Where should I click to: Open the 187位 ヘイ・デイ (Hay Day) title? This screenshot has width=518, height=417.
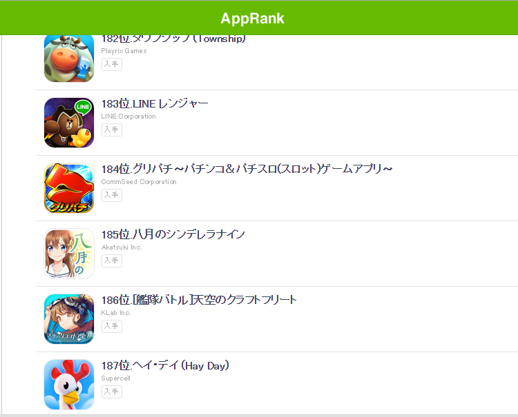click(x=165, y=365)
